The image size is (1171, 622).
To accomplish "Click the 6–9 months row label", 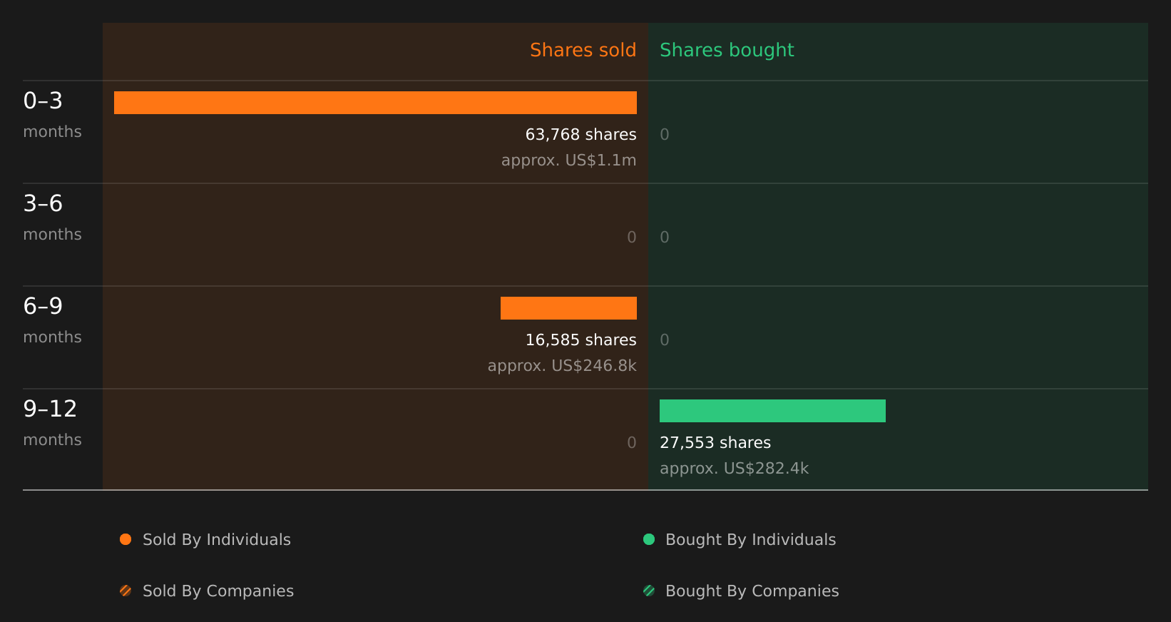I will [x=52, y=320].
